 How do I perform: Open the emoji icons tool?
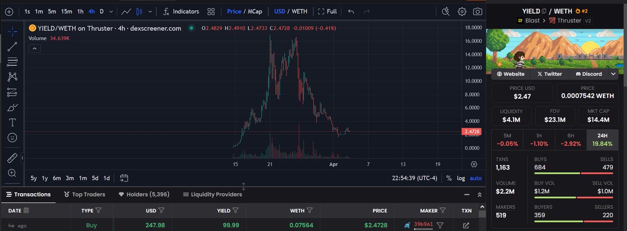[x=13, y=137]
